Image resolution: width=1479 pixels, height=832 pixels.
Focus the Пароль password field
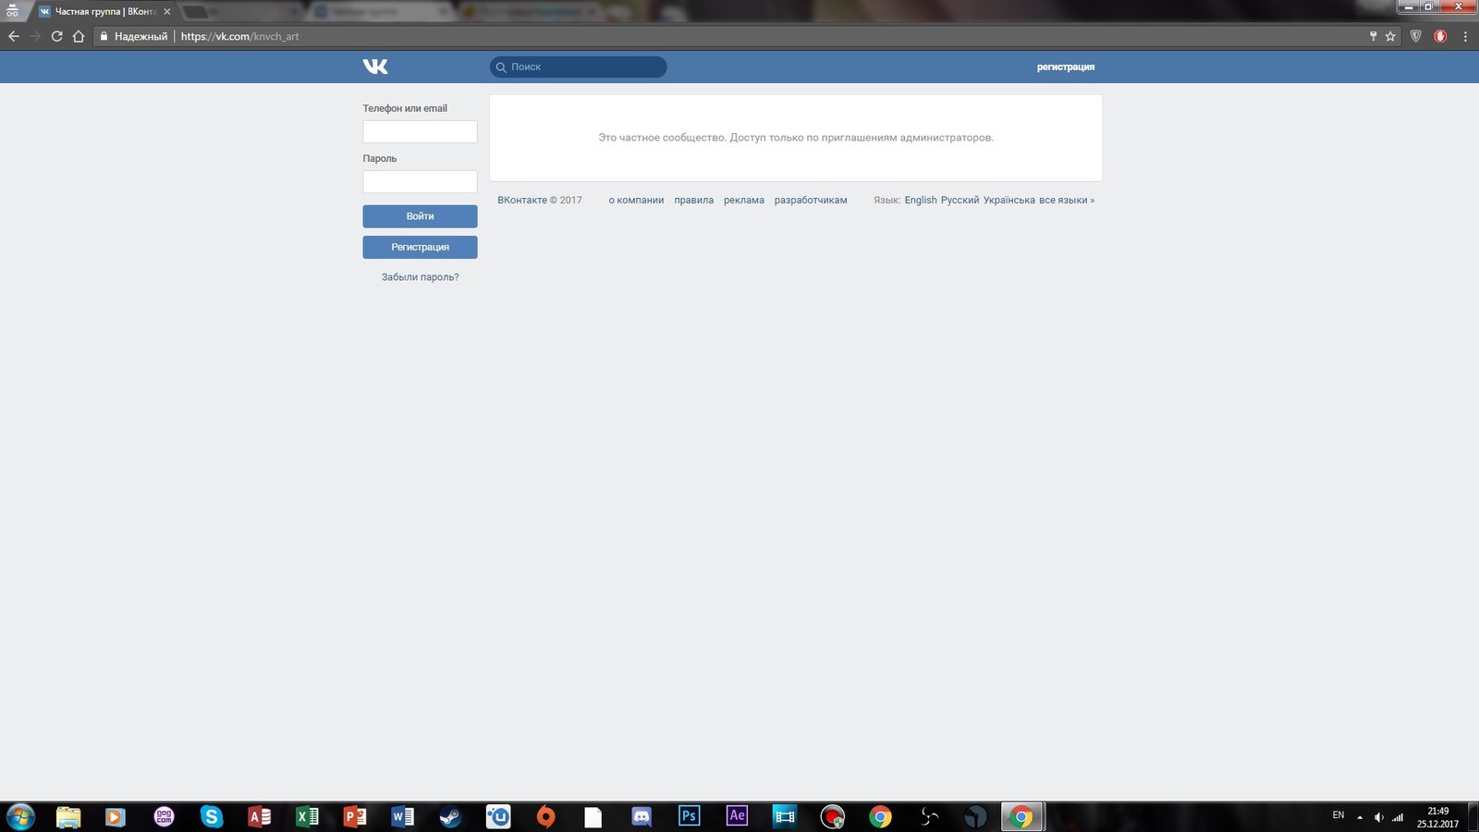[420, 181]
